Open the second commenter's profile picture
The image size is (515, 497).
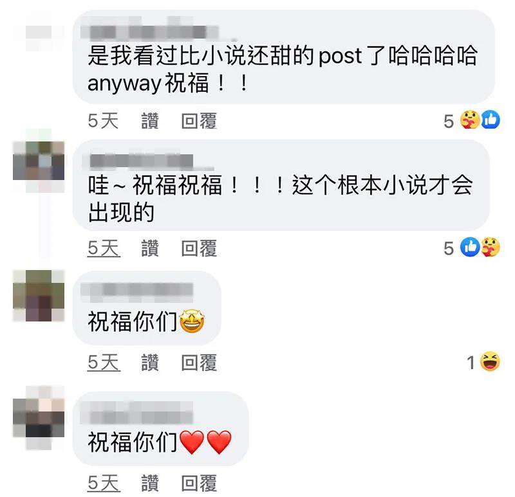(x=39, y=161)
